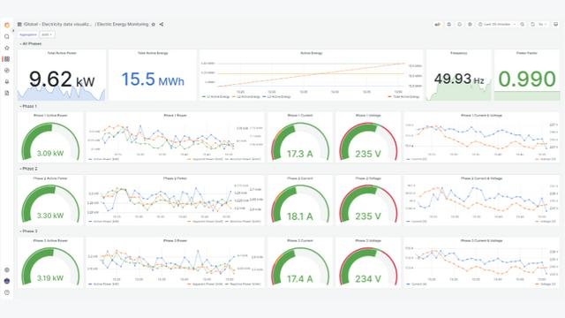Click the 15.5 MWh total energy value
The width and height of the screenshot is (565, 318).
153,79
